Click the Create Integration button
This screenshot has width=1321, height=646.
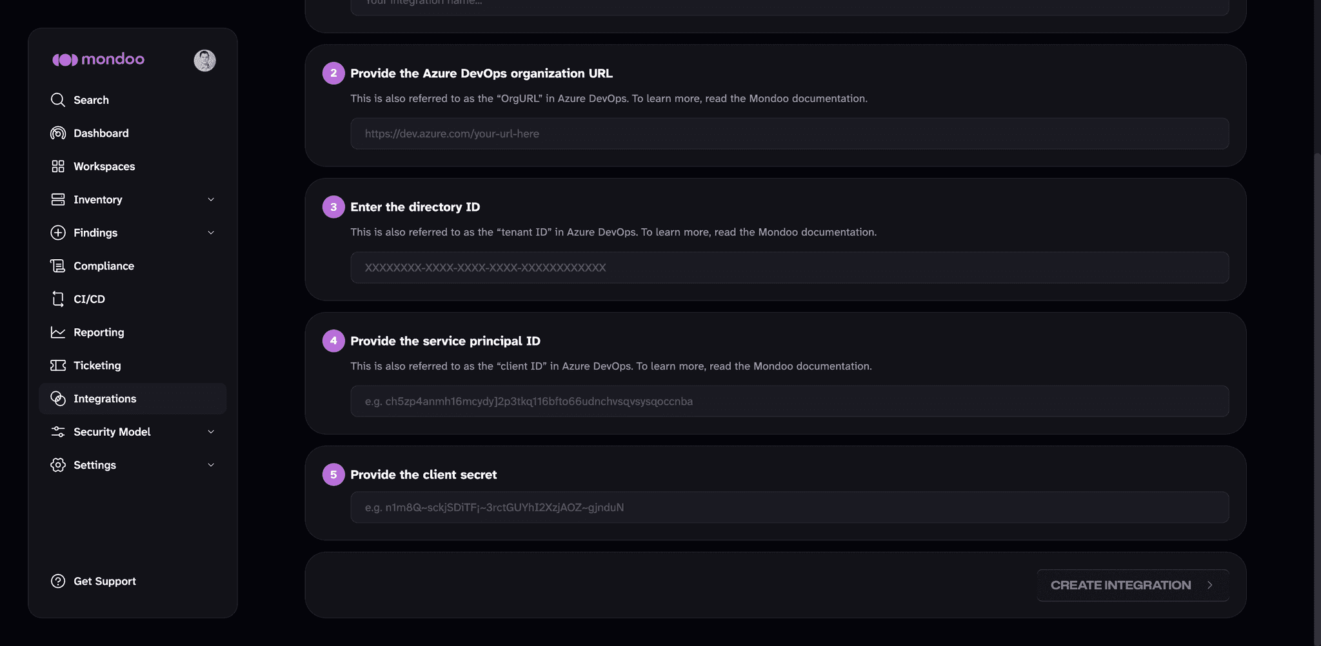(x=1133, y=585)
